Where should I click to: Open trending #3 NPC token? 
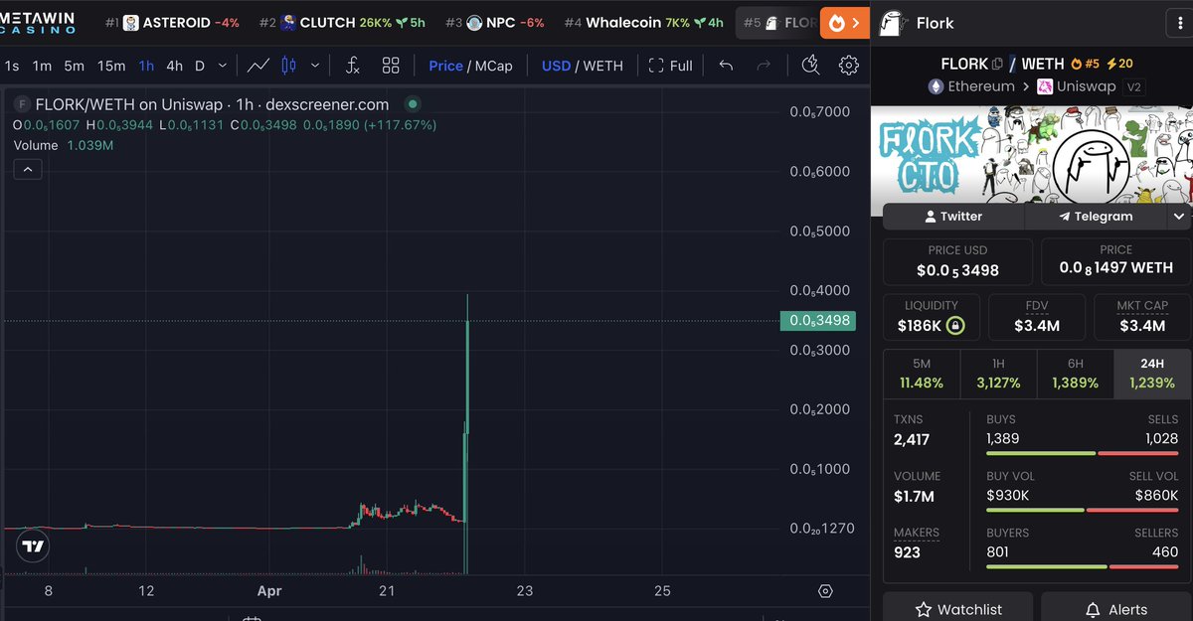(494, 22)
